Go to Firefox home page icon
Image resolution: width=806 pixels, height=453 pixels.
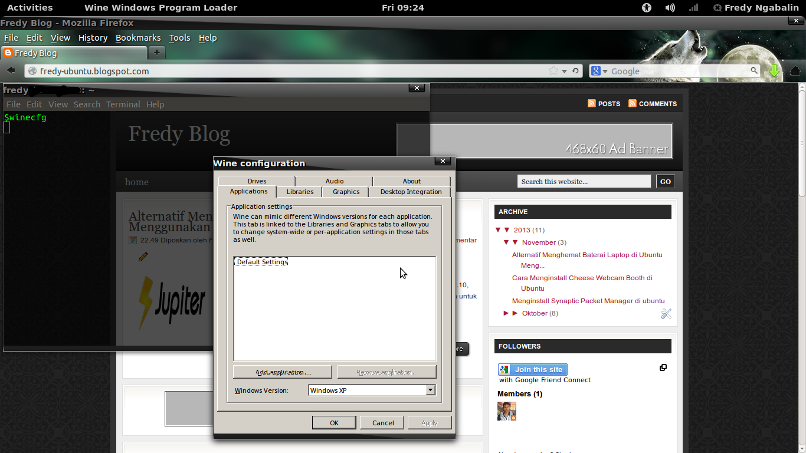[795, 71]
